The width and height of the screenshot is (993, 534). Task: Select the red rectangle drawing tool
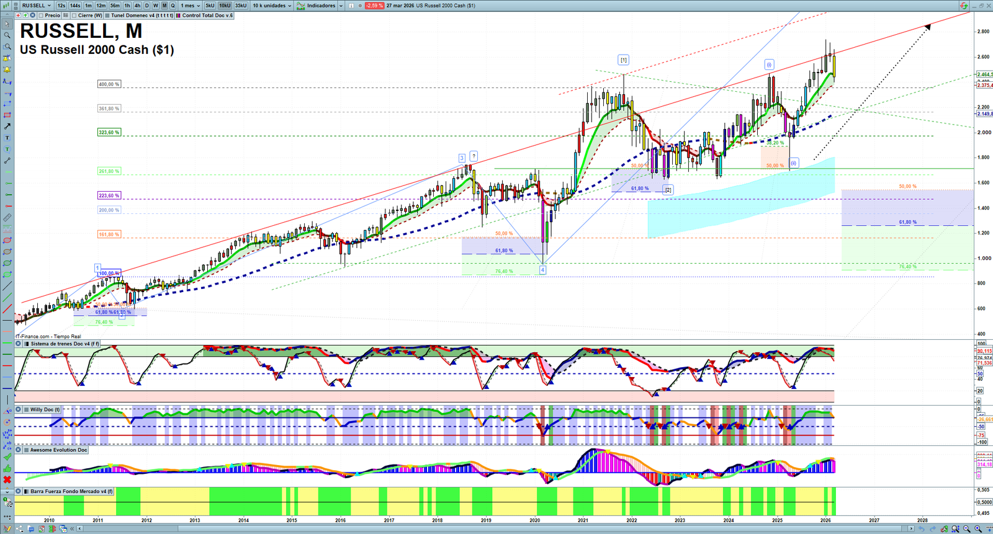7,115
